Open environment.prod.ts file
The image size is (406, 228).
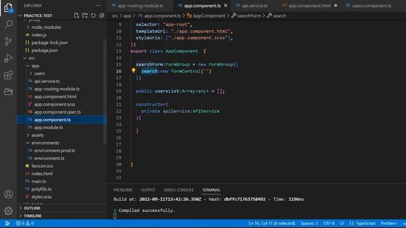click(55, 151)
